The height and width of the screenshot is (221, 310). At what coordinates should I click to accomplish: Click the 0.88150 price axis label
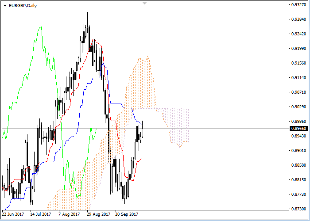click(x=298, y=180)
